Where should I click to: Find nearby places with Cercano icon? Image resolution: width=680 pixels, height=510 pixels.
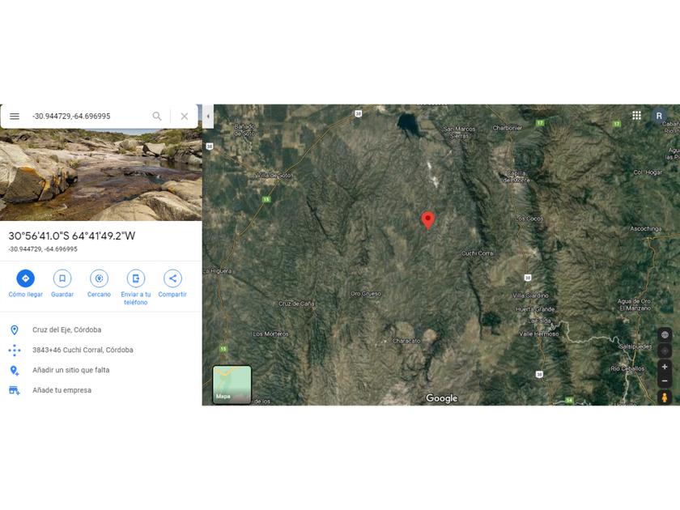(x=99, y=278)
